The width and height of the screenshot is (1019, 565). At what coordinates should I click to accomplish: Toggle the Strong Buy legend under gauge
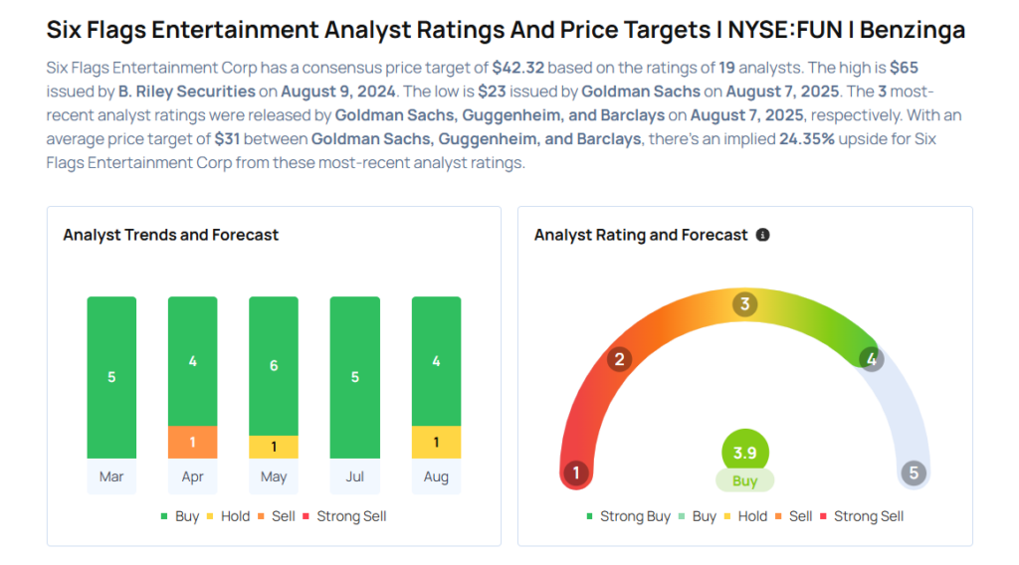(627, 516)
